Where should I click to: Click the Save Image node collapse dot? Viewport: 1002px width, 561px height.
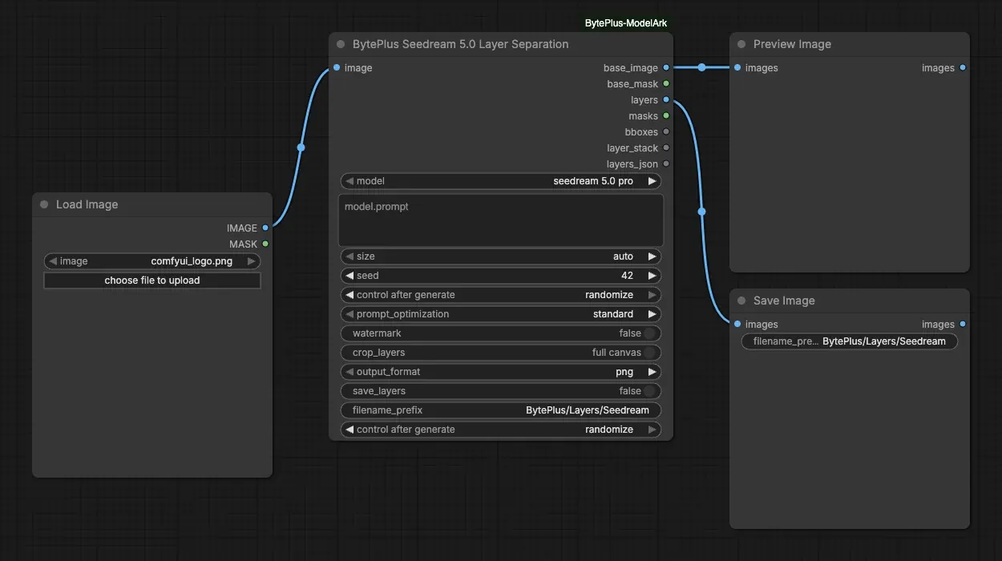click(741, 301)
